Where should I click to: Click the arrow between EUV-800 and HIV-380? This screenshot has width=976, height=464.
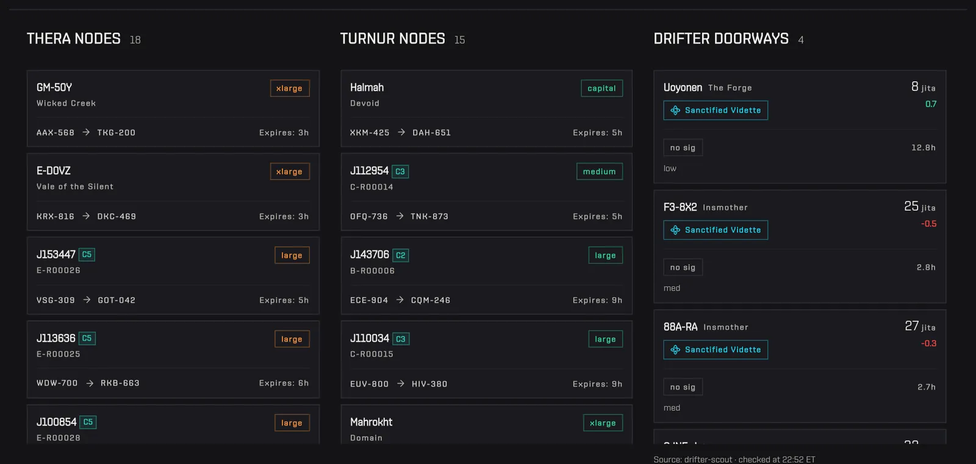click(401, 384)
